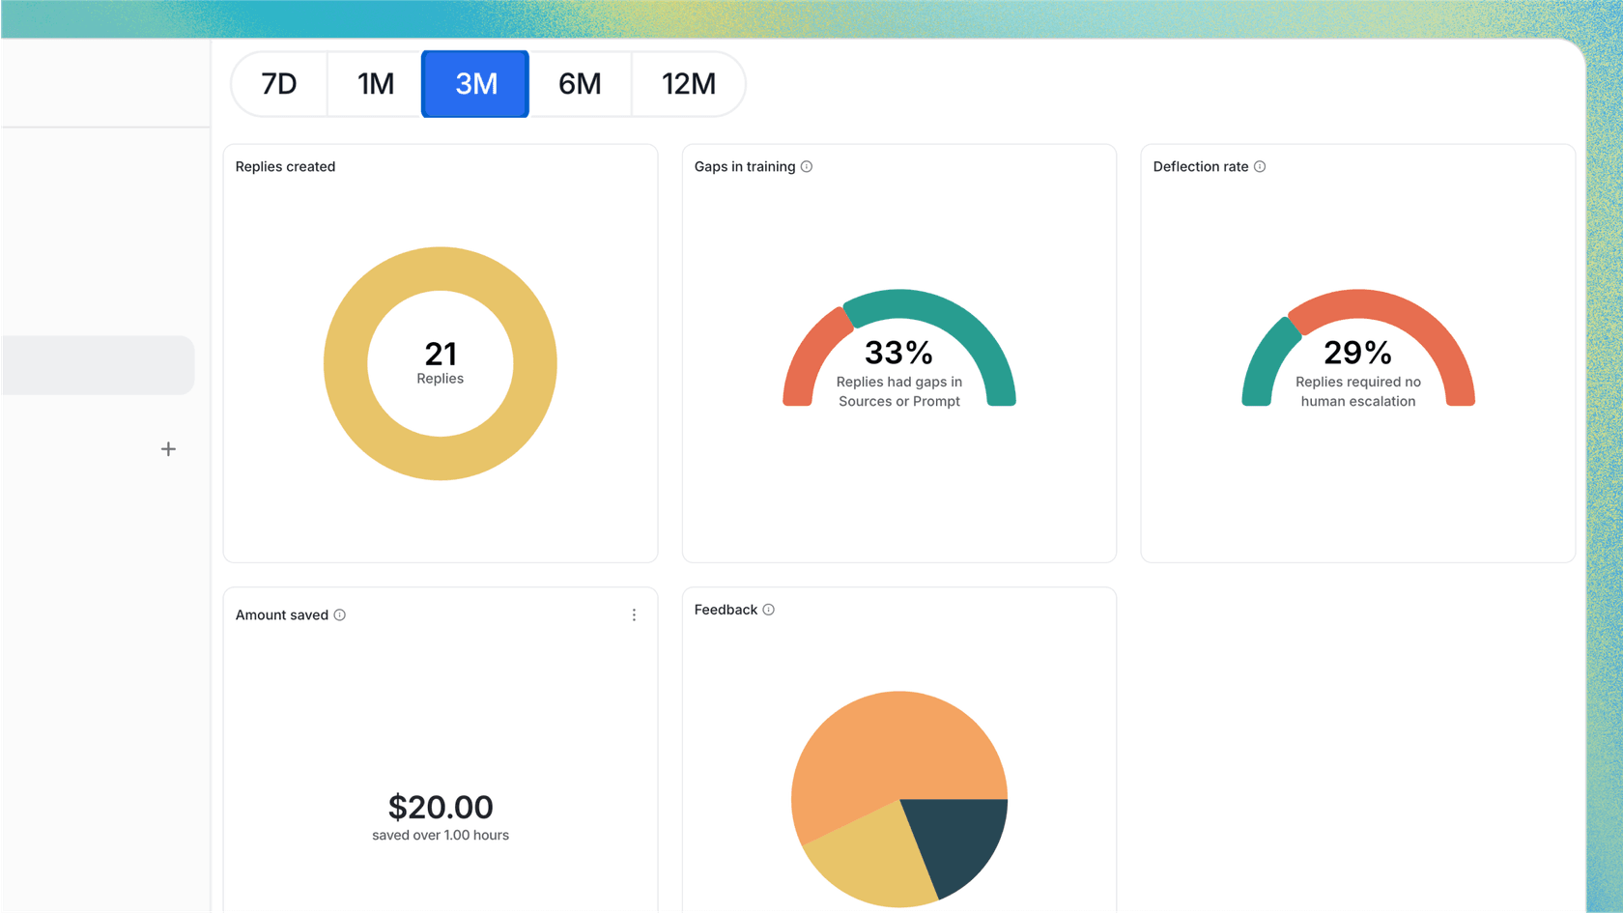
Task: Open the Amount saved three-dot menu
Action: (x=634, y=615)
